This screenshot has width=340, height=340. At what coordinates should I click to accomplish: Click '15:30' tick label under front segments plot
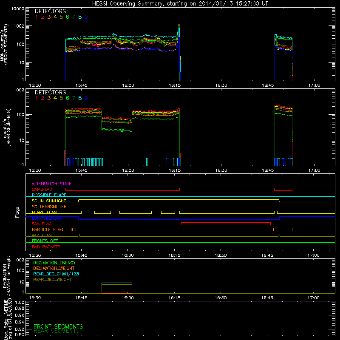(x=35, y=85)
